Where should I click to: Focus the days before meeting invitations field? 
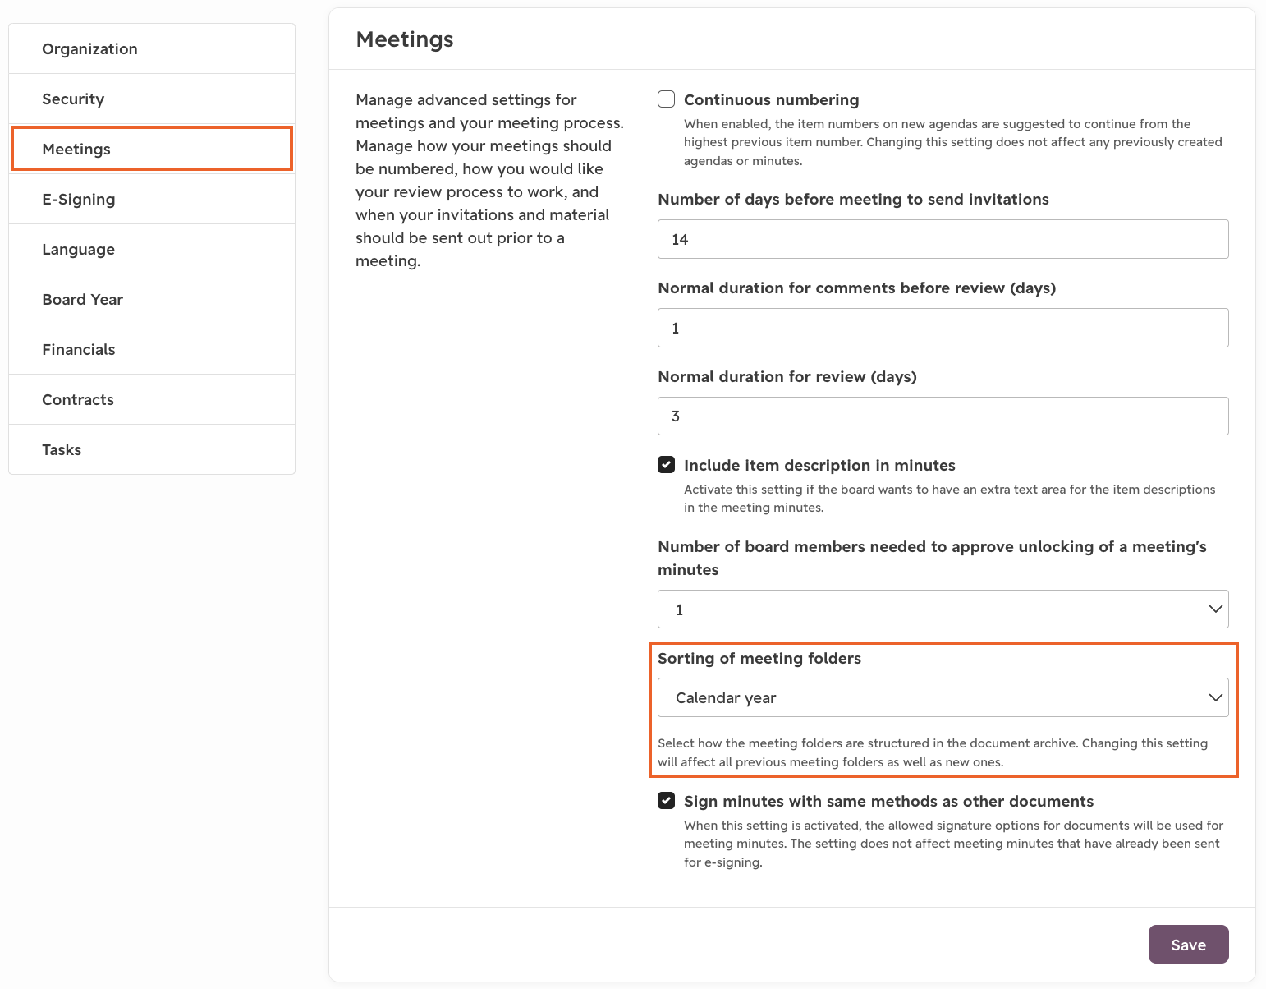click(x=943, y=239)
